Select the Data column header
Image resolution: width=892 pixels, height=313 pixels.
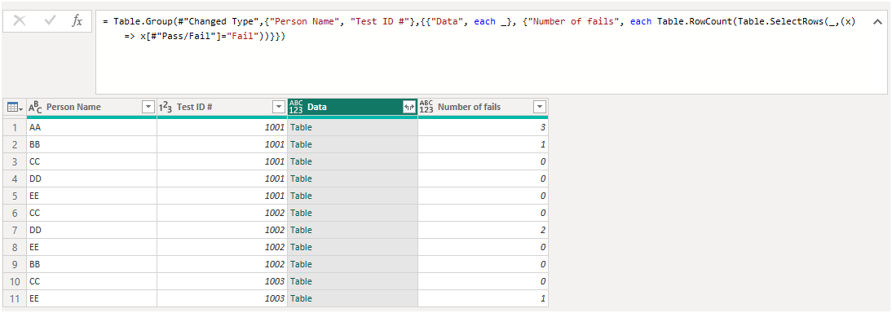[x=352, y=107]
